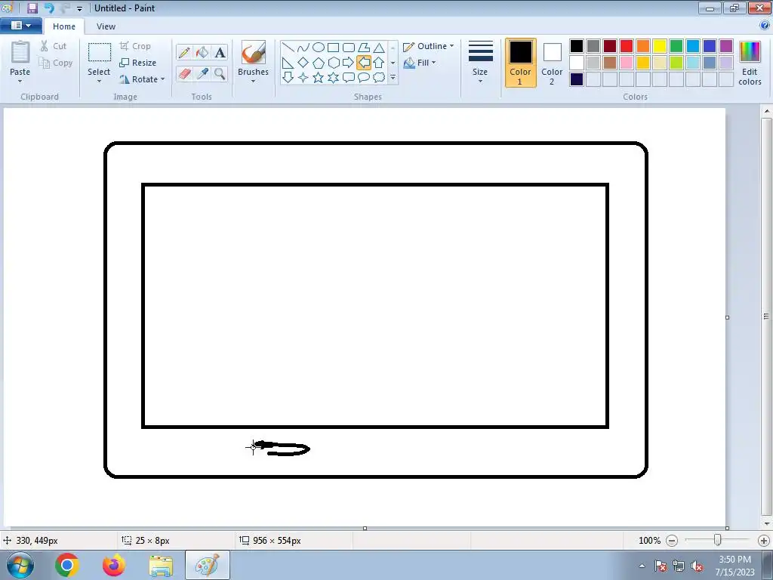Select the Magnifier tool
This screenshot has height=580, width=773.
coord(220,73)
